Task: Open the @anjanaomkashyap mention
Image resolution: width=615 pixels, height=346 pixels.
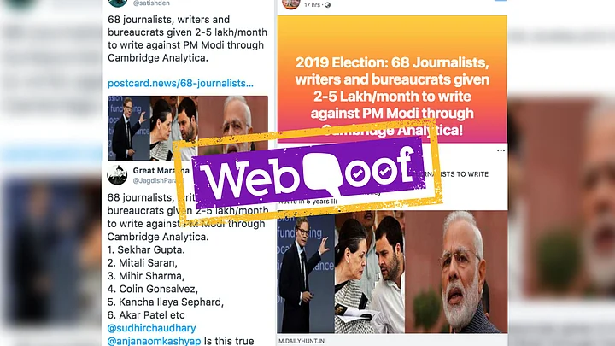Action: click(x=154, y=341)
